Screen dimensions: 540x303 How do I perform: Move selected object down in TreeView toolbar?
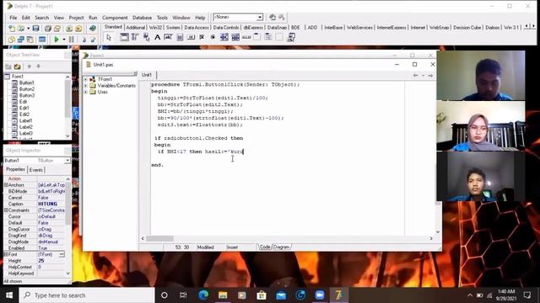(x=38, y=66)
